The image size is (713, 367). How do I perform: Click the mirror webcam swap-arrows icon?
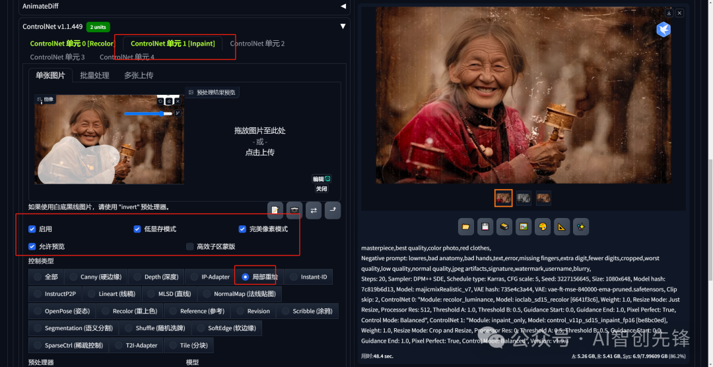pos(314,210)
